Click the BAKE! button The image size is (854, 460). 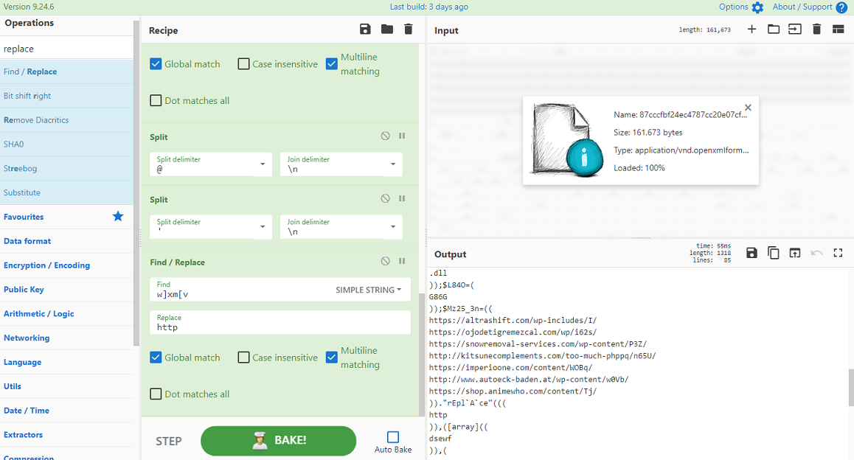click(x=278, y=440)
